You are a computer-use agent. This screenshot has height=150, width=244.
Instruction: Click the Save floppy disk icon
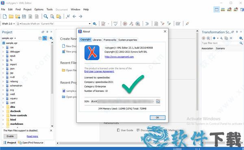pos(24,16)
